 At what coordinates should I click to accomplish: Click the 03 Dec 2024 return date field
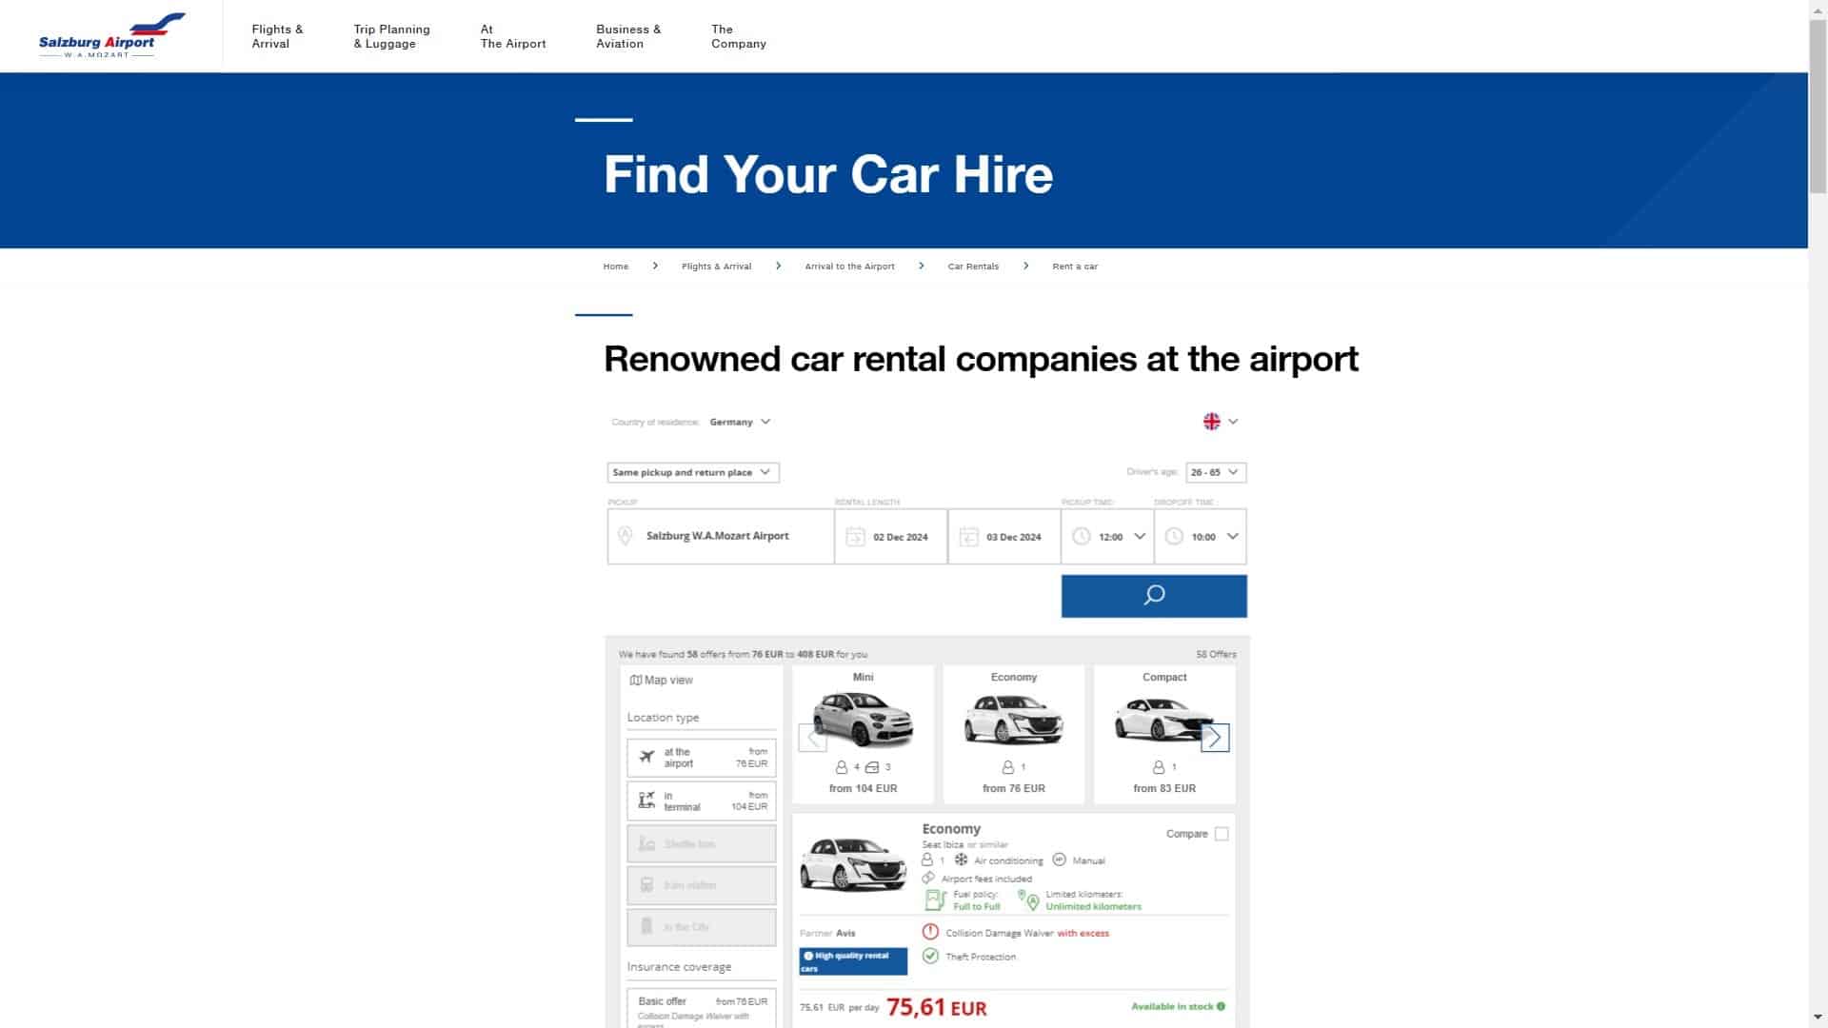tap(1004, 537)
